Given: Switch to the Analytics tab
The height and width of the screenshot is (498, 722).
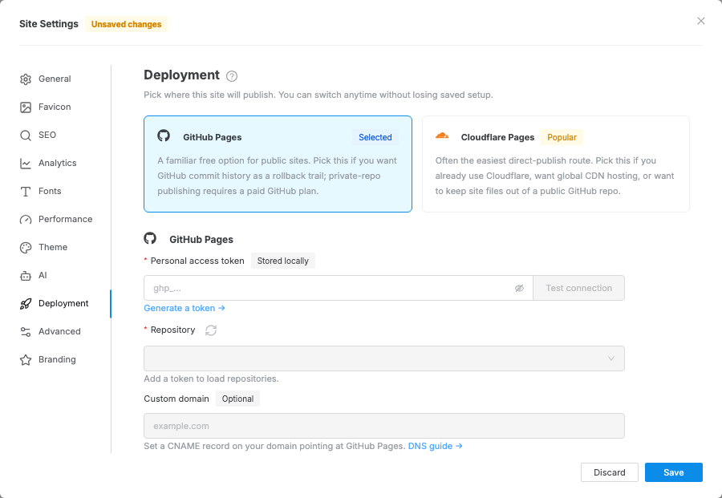Looking at the screenshot, I should (64, 163).
